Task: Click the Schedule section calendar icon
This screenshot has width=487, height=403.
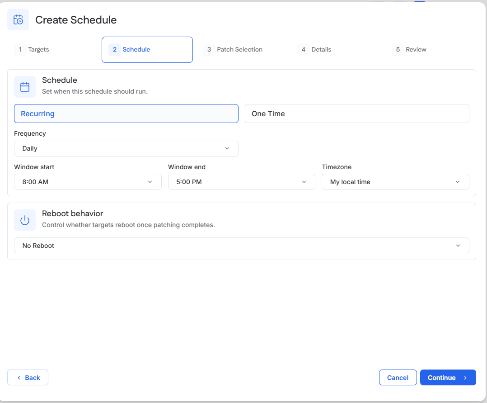Action: (x=25, y=87)
